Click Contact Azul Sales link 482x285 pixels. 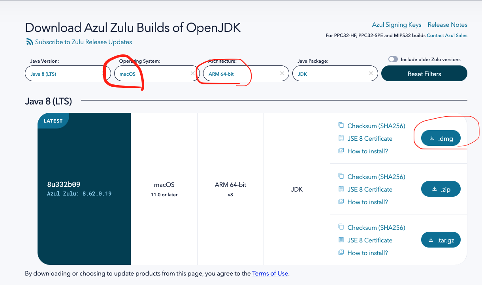447,35
